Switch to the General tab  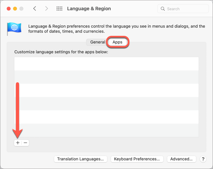98,42
